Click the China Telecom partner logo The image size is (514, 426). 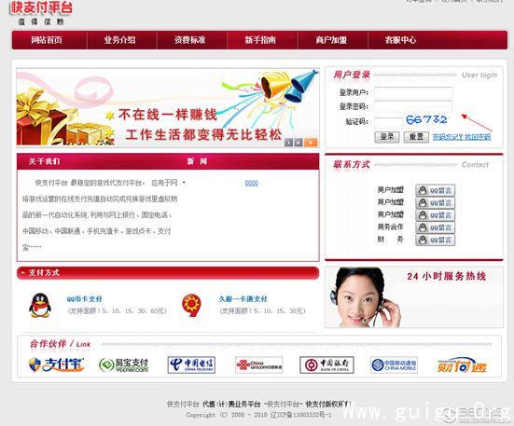click(191, 364)
